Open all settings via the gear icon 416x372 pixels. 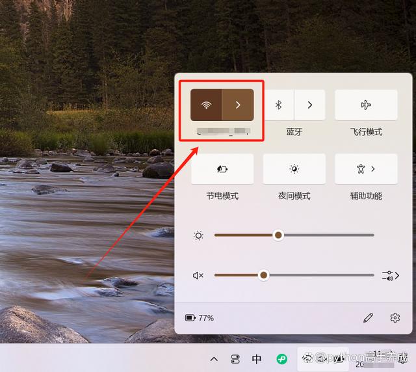coord(395,317)
